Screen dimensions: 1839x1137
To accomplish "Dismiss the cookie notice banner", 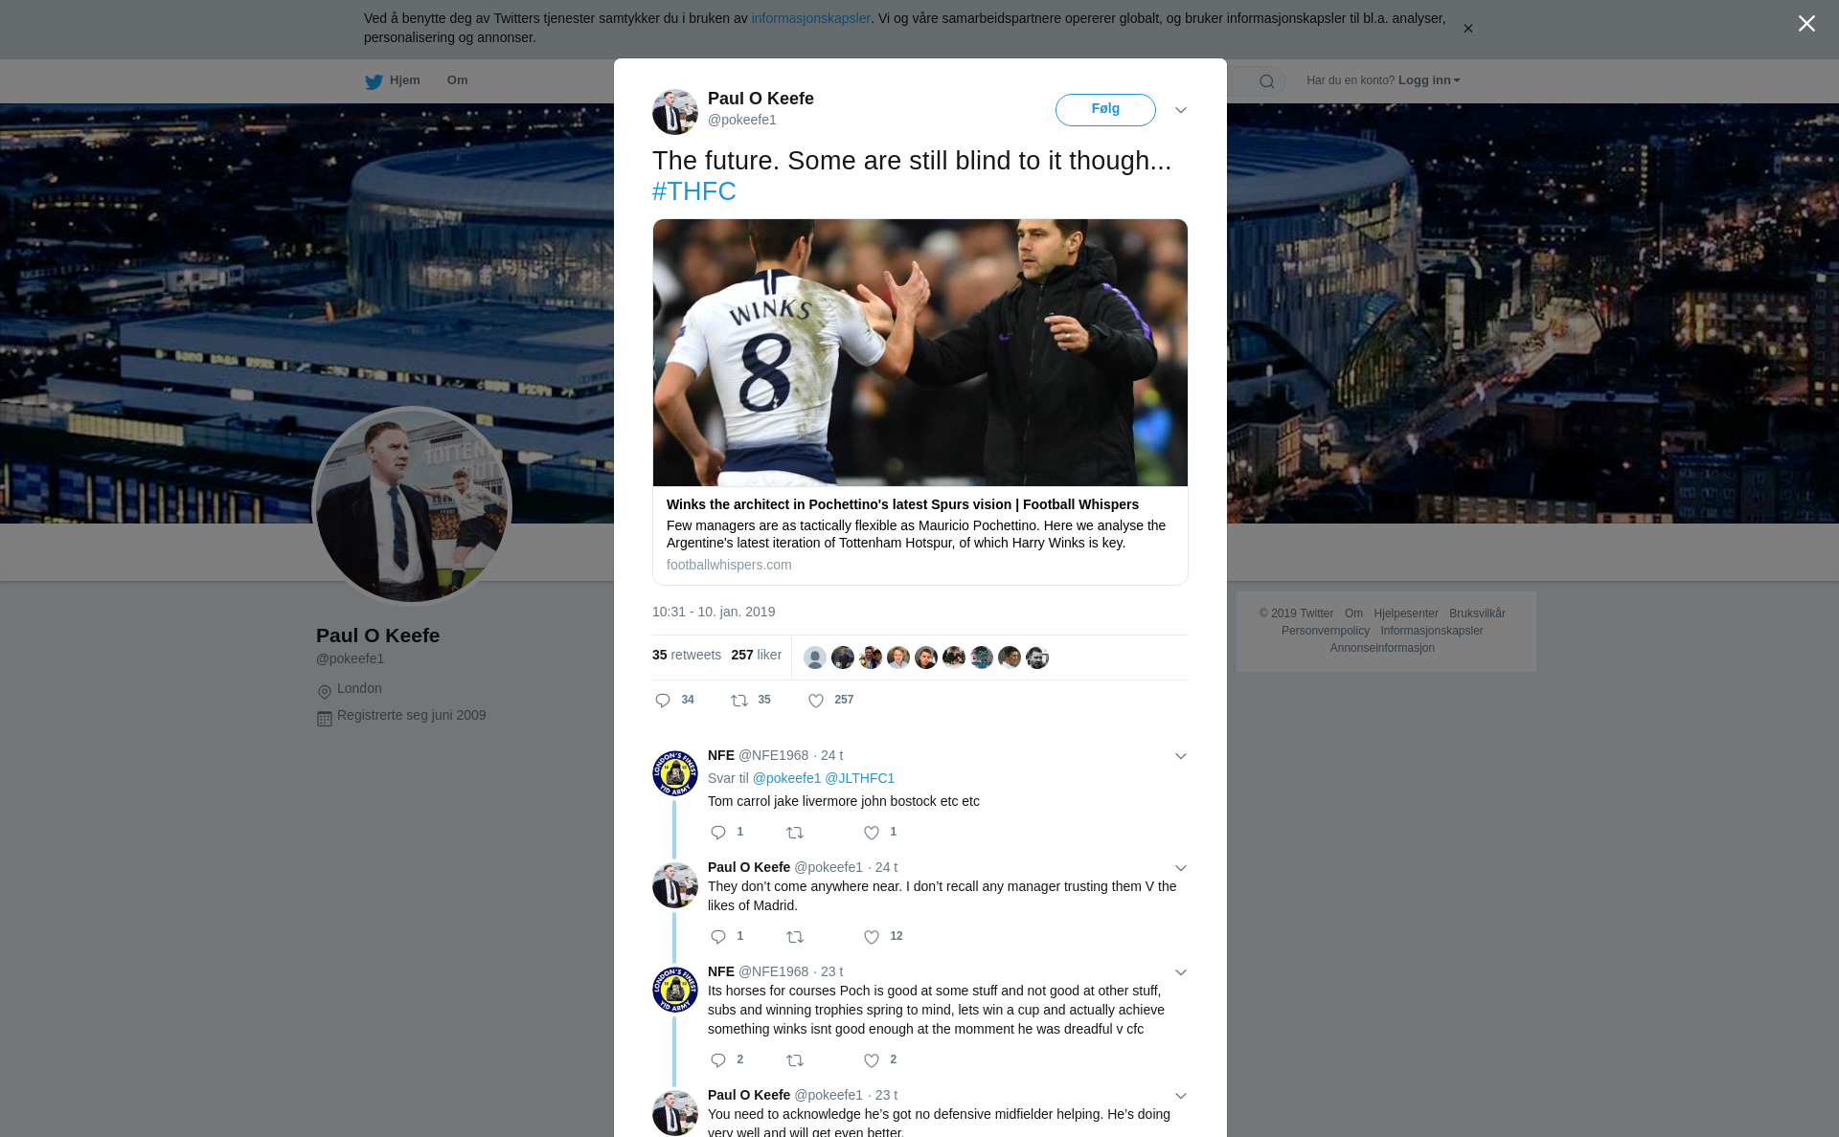I will 1467,29.
